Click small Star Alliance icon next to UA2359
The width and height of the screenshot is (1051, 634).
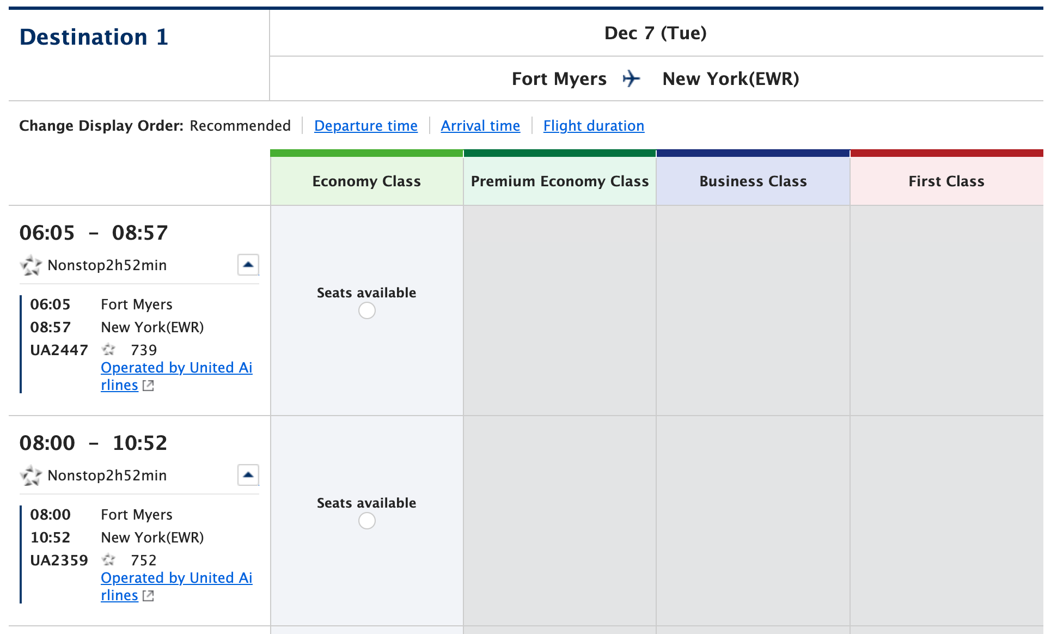pyautogui.click(x=109, y=560)
